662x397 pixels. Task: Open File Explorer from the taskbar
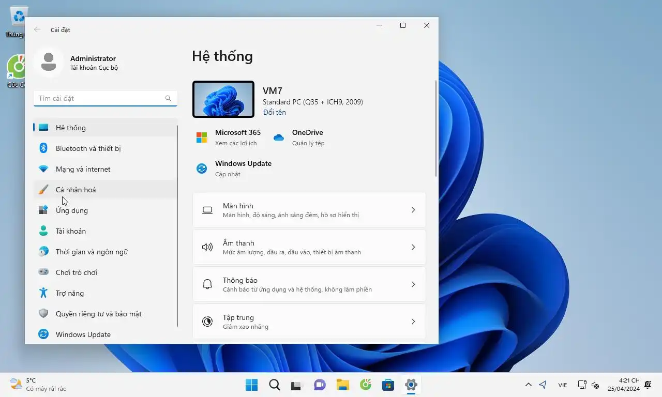(343, 385)
